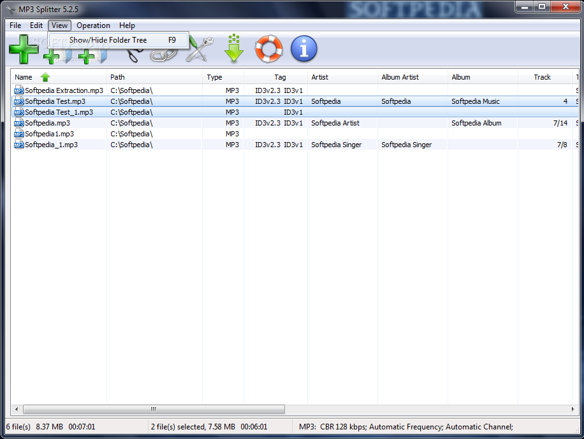The image size is (584, 439).
Task: Click the track value 4 for Softpedia Test.mp3
Action: pyautogui.click(x=566, y=101)
